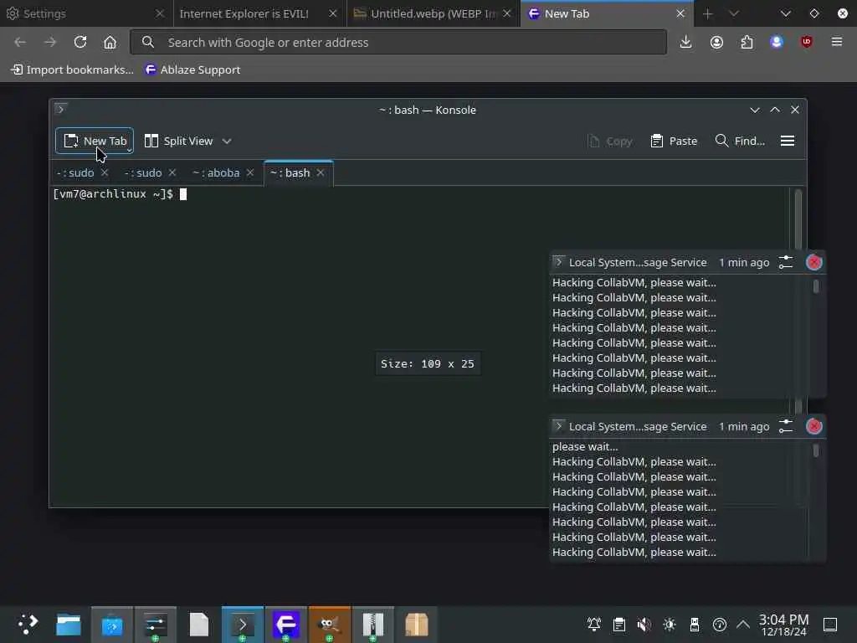
Task: Focus the browser address bar
Action: coord(398,42)
